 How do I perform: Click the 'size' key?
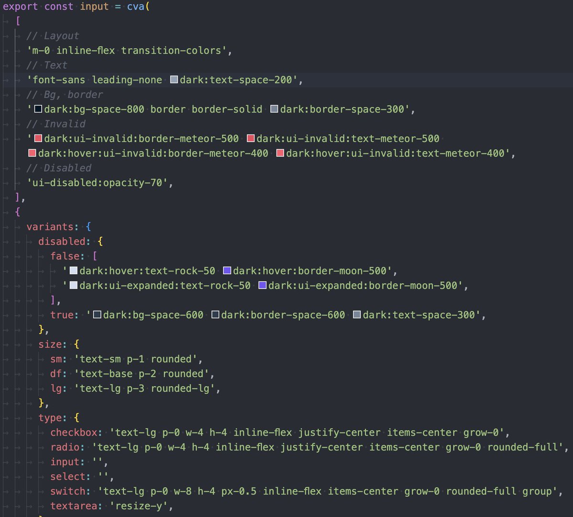50,344
